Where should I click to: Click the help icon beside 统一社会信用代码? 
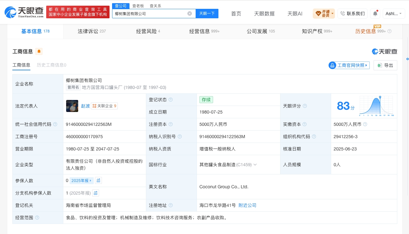(x=55, y=124)
